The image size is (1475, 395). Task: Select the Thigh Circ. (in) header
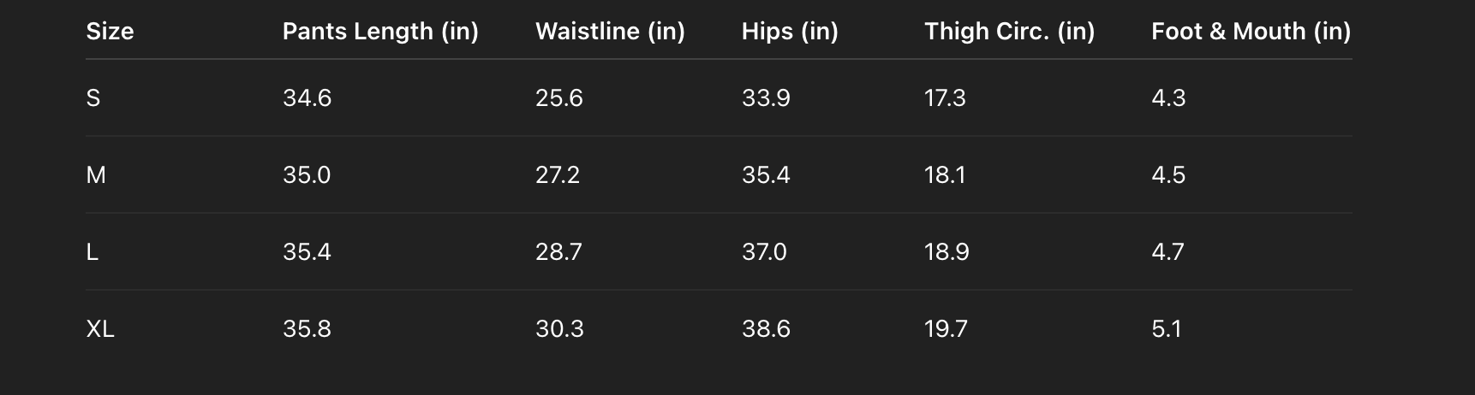click(1009, 32)
